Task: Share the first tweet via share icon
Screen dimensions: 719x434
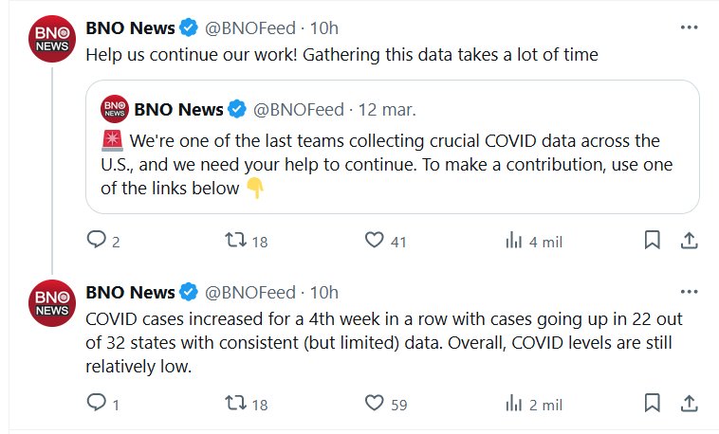Action: (690, 241)
